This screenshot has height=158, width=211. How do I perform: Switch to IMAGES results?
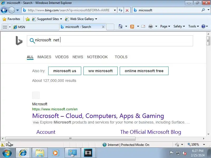click(44, 57)
